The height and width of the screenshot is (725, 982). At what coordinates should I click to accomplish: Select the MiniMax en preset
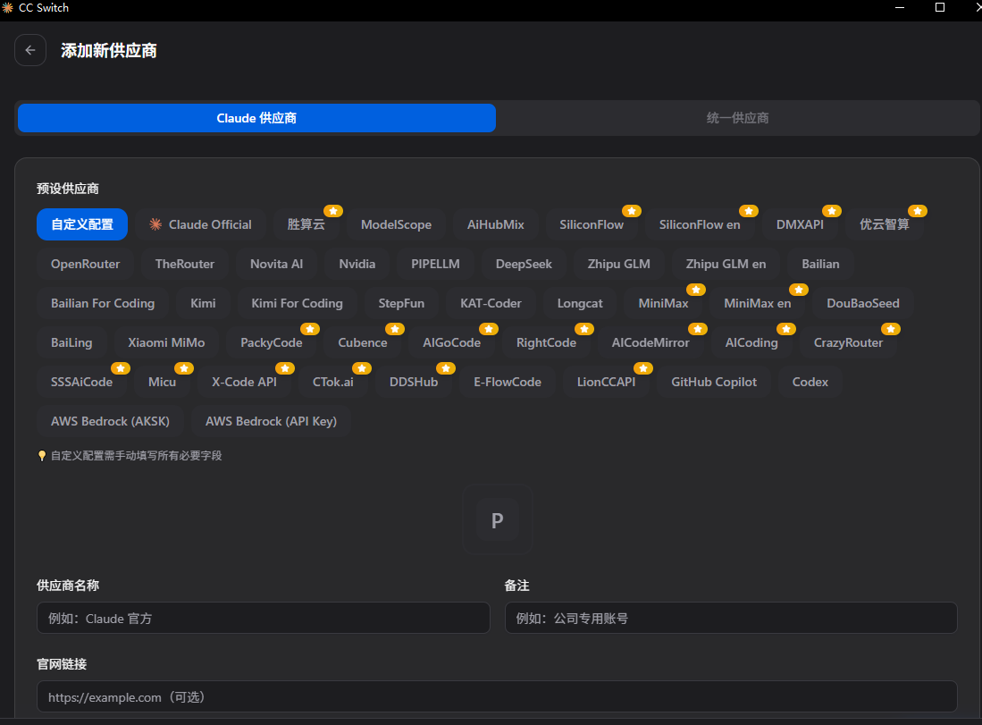click(x=757, y=303)
